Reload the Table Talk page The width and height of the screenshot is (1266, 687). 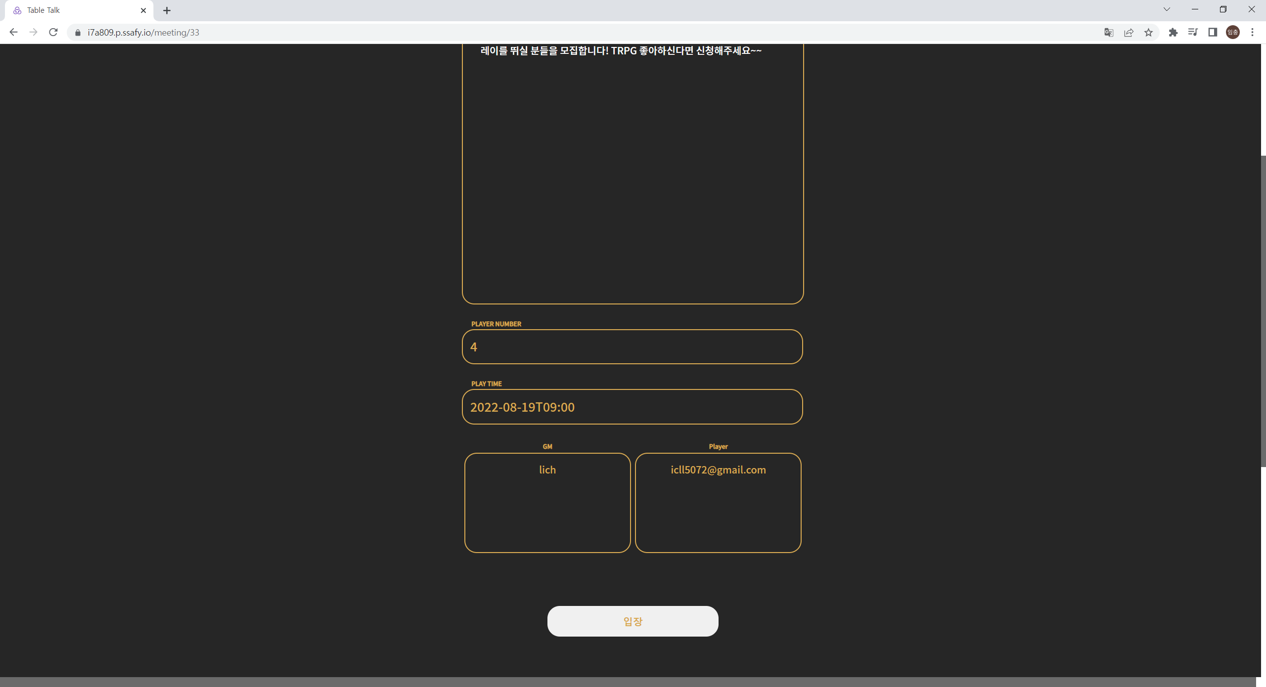[x=53, y=32]
